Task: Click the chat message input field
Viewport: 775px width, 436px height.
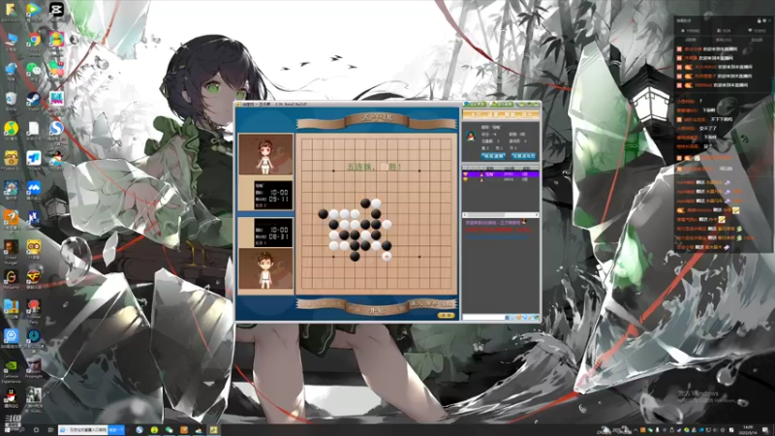Action: 483,318
